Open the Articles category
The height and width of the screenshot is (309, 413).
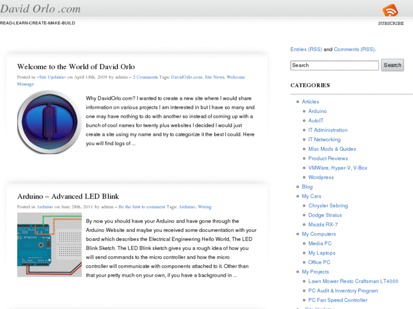310,101
